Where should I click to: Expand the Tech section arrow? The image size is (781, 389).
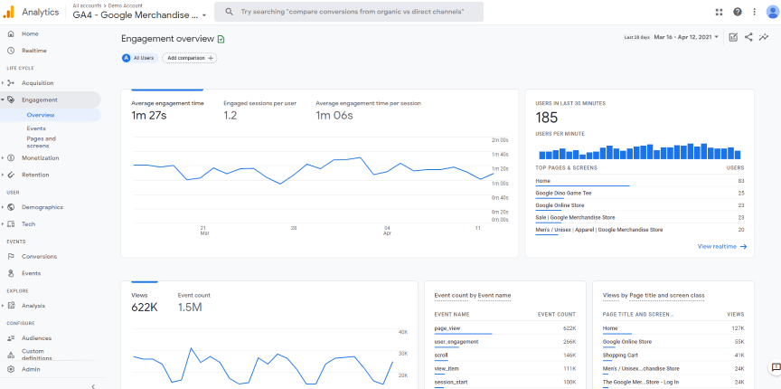3,224
